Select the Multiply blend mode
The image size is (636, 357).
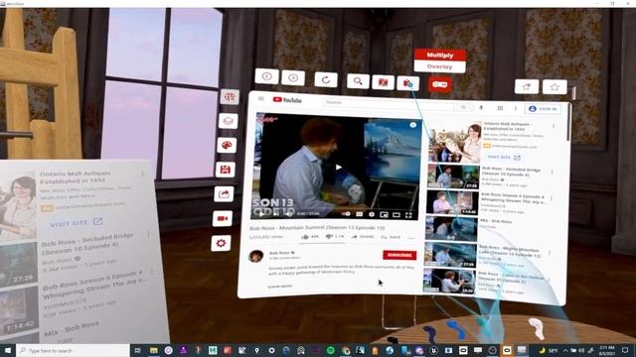click(x=439, y=56)
